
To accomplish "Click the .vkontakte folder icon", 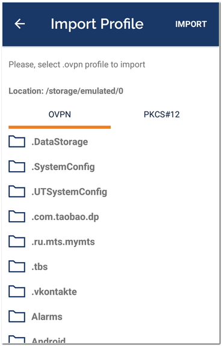I will click(x=17, y=292).
